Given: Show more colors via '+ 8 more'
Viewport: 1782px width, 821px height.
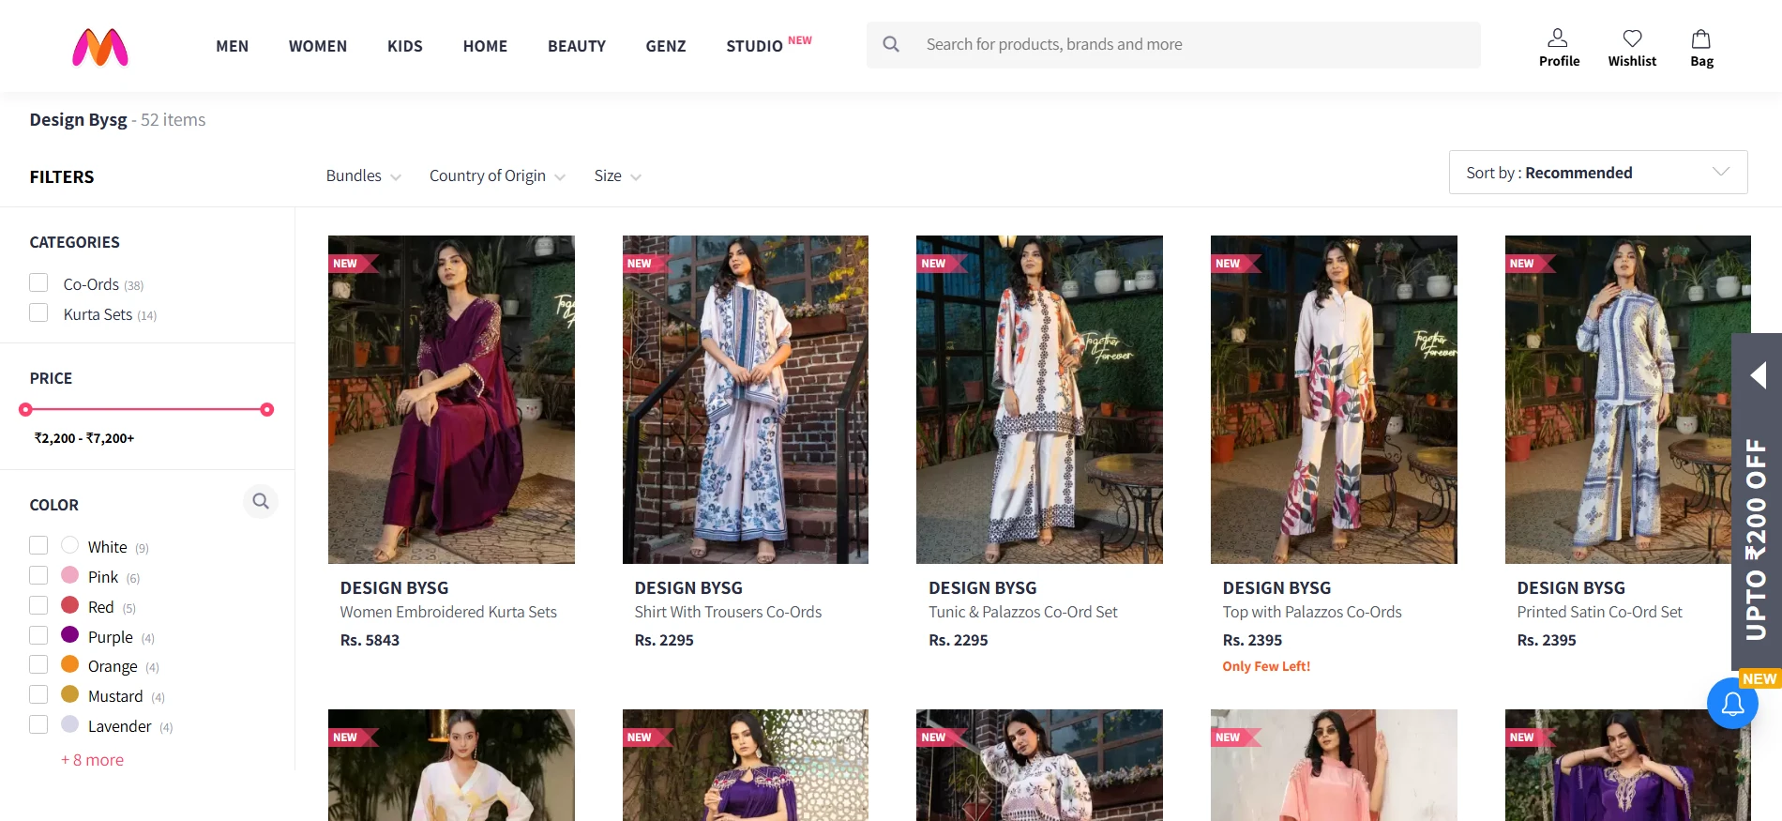Looking at the screenshot, I should [92, 760].
